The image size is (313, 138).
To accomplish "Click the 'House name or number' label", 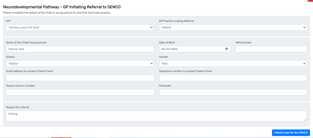I will (x=21, y=86).
